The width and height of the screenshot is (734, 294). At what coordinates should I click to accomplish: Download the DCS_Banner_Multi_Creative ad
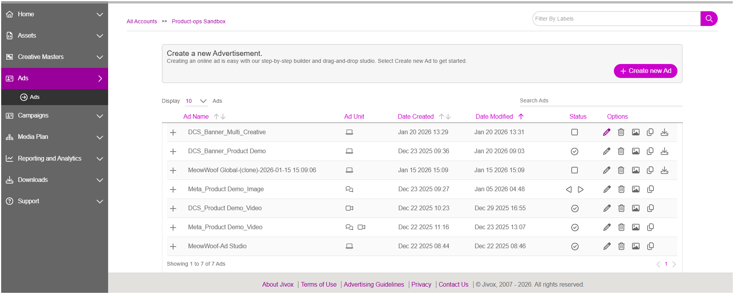664,132
